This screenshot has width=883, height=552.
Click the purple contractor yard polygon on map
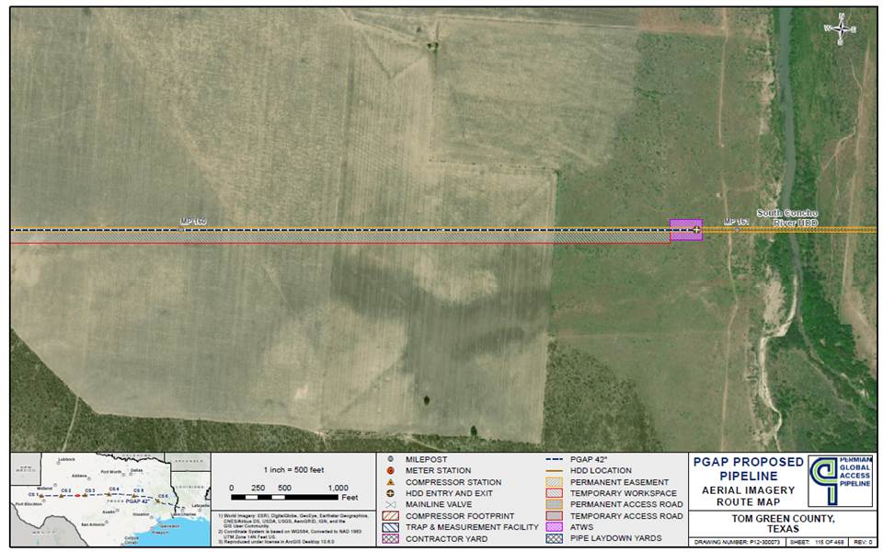point(685,230)
